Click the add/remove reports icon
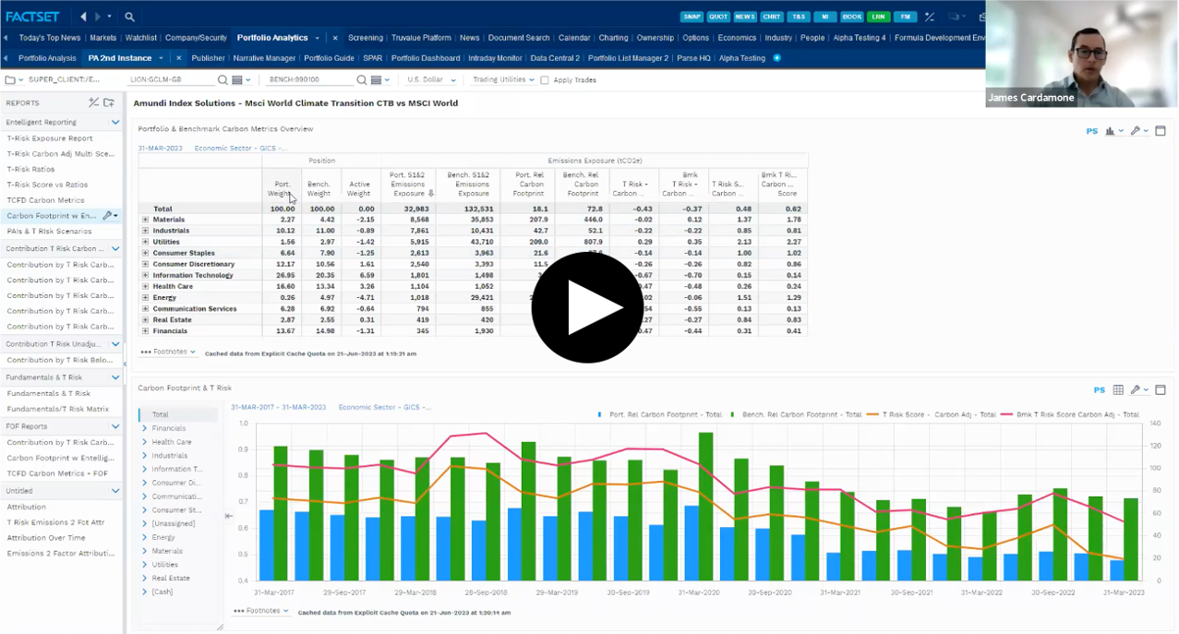This screenshot has height=634, width=1179. [93, 102]
